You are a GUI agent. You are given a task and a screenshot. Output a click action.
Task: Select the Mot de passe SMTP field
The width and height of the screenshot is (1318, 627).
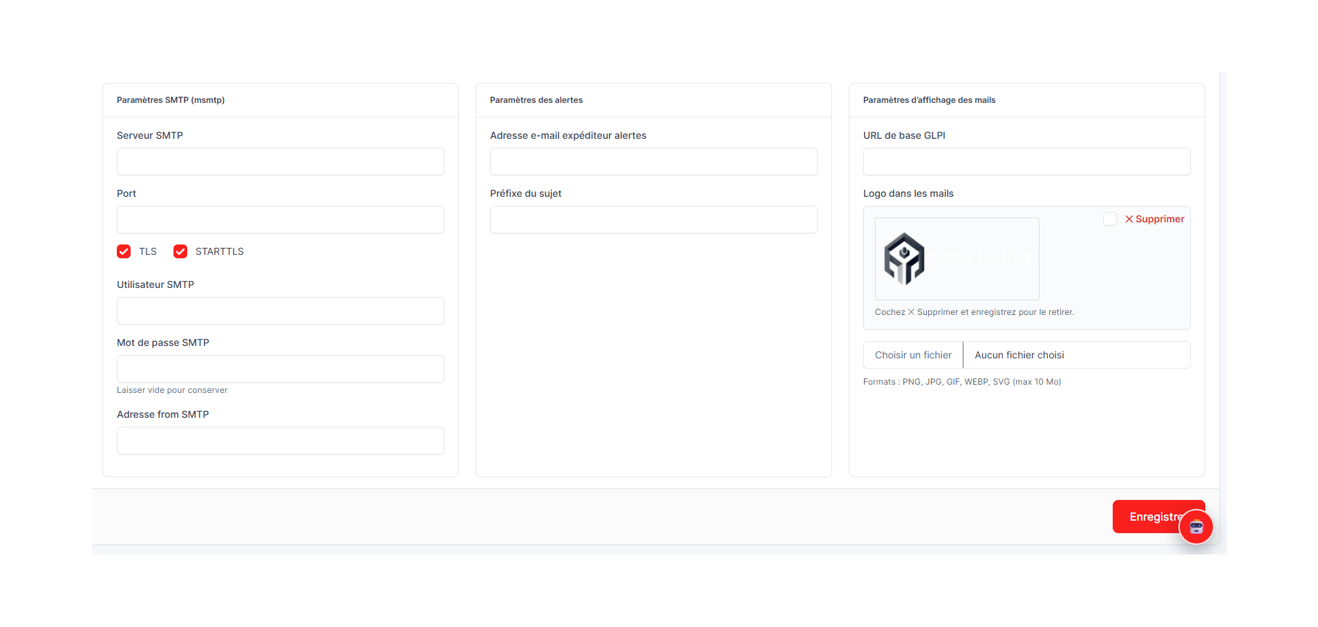point(280,369)
